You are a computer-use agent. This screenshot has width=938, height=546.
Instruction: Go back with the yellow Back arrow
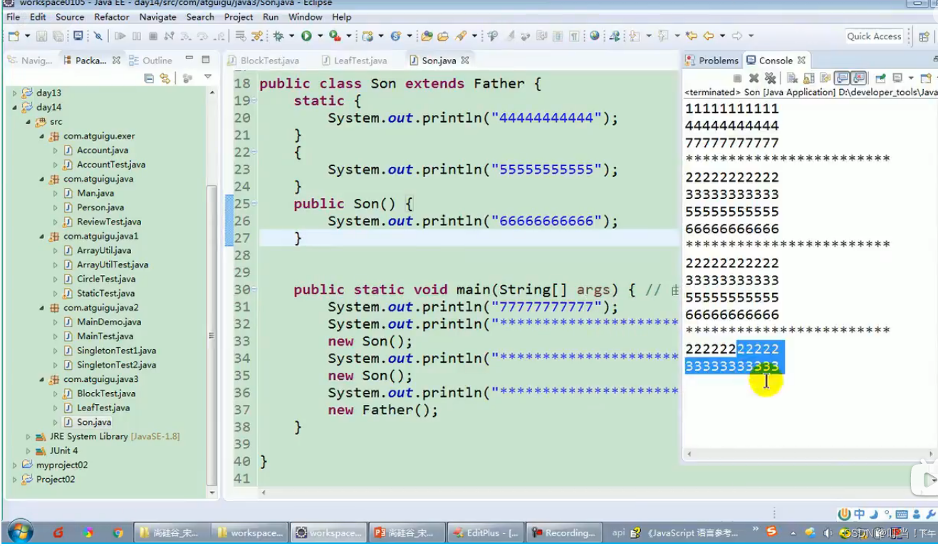(709, 36)
